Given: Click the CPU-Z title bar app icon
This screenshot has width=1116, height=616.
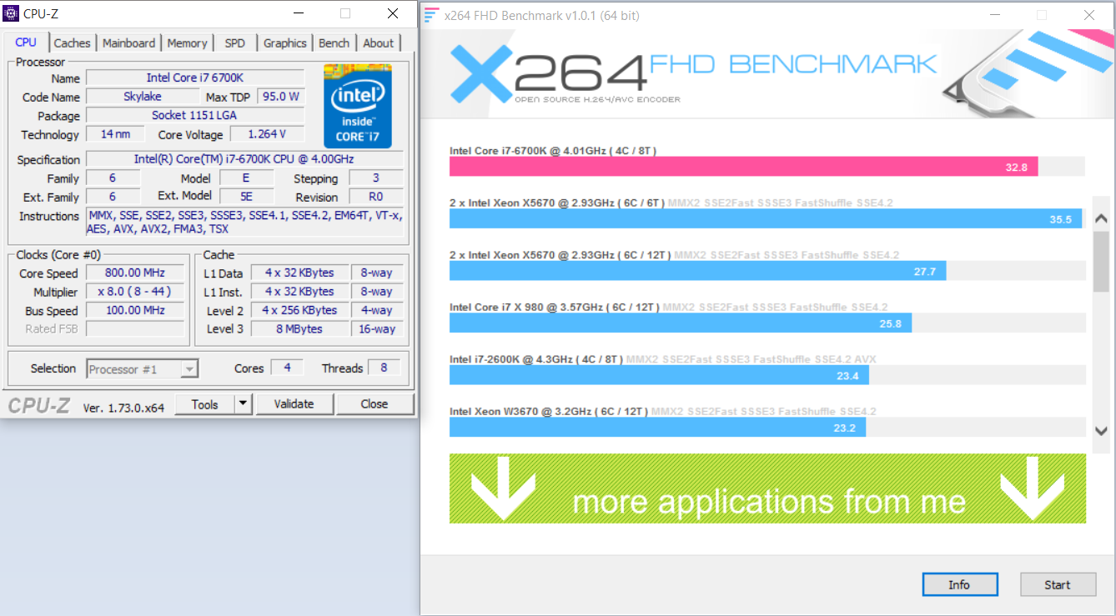Looking at the screenshot, I should click(x=13, y=13).
